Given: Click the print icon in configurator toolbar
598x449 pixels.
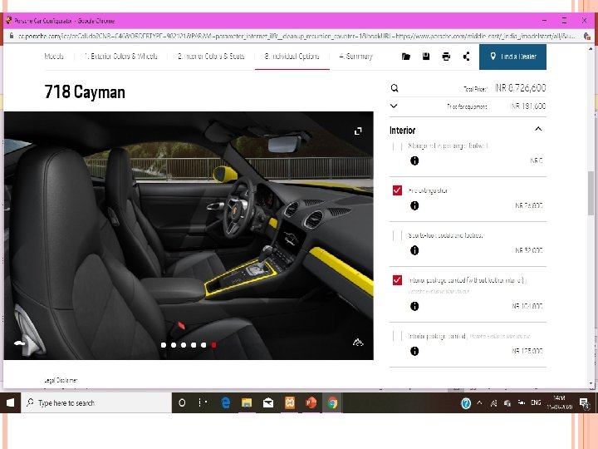Looking at the screenshot, I should tap(446, 57).
